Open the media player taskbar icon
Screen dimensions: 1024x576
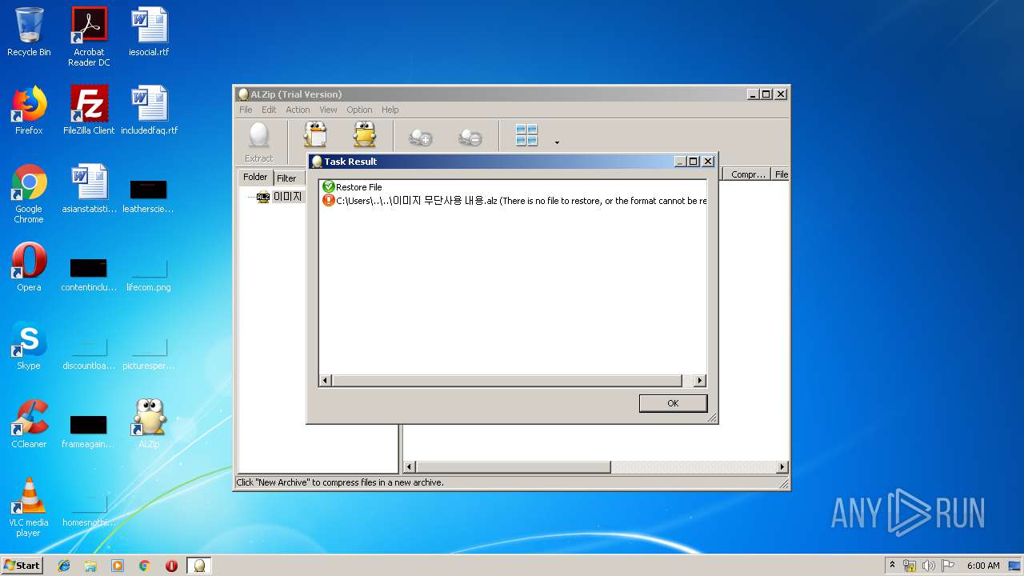(x=118, y=566)
